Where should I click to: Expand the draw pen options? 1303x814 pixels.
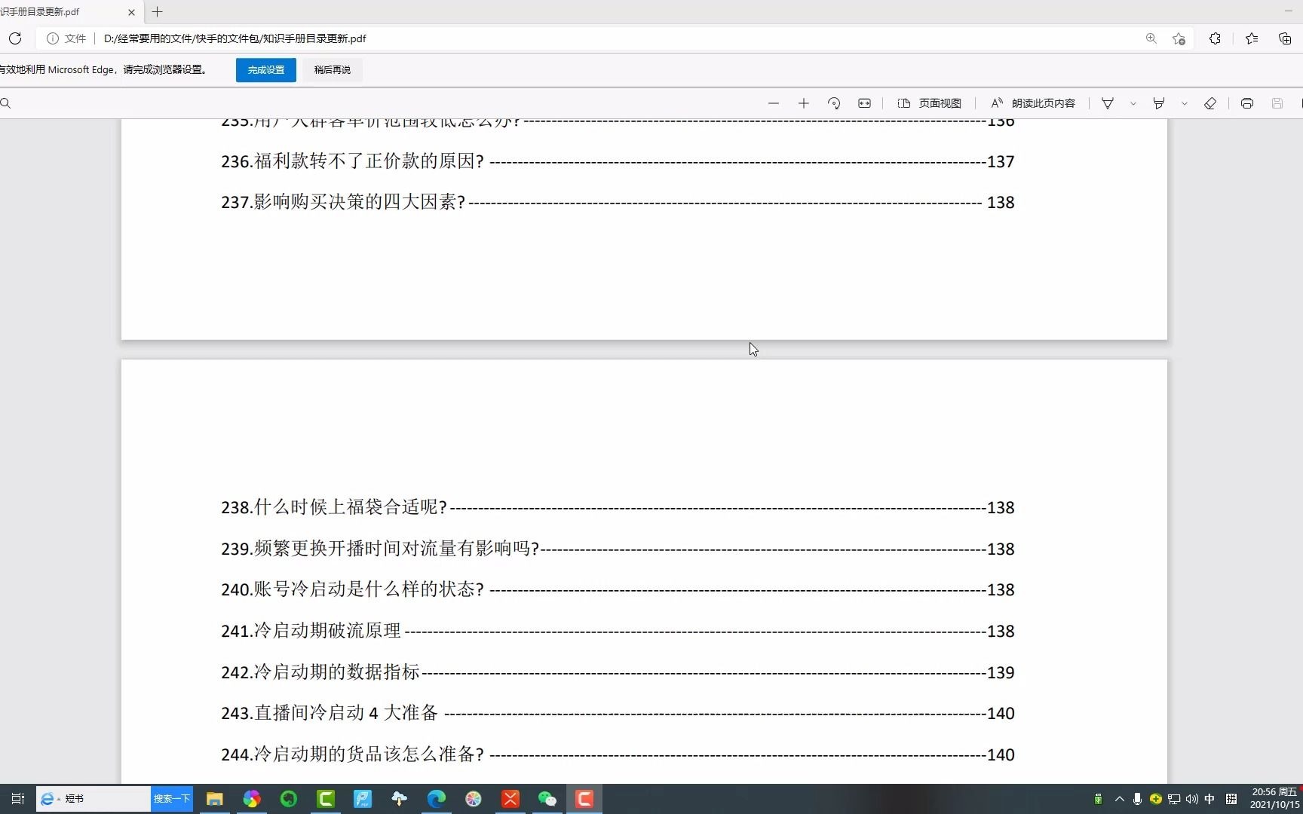tap(1133, 103)
